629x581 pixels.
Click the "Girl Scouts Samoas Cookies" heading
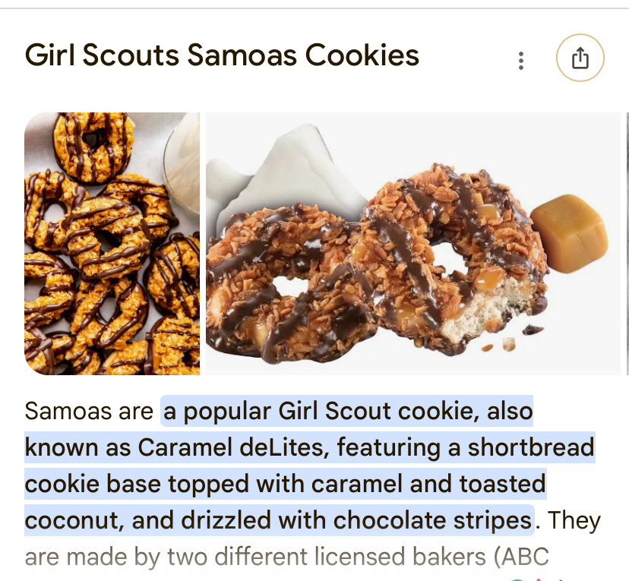click(x=222, y=55)
